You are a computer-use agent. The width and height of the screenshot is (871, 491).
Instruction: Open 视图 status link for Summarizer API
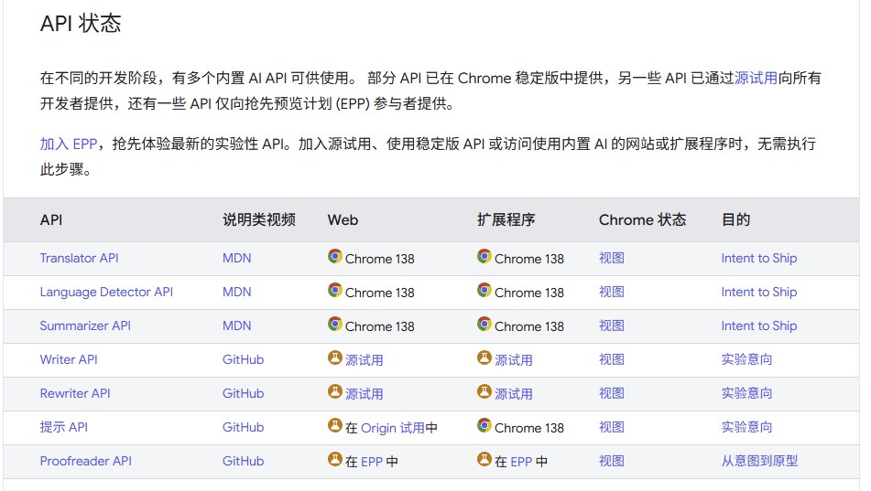[612, 326]
